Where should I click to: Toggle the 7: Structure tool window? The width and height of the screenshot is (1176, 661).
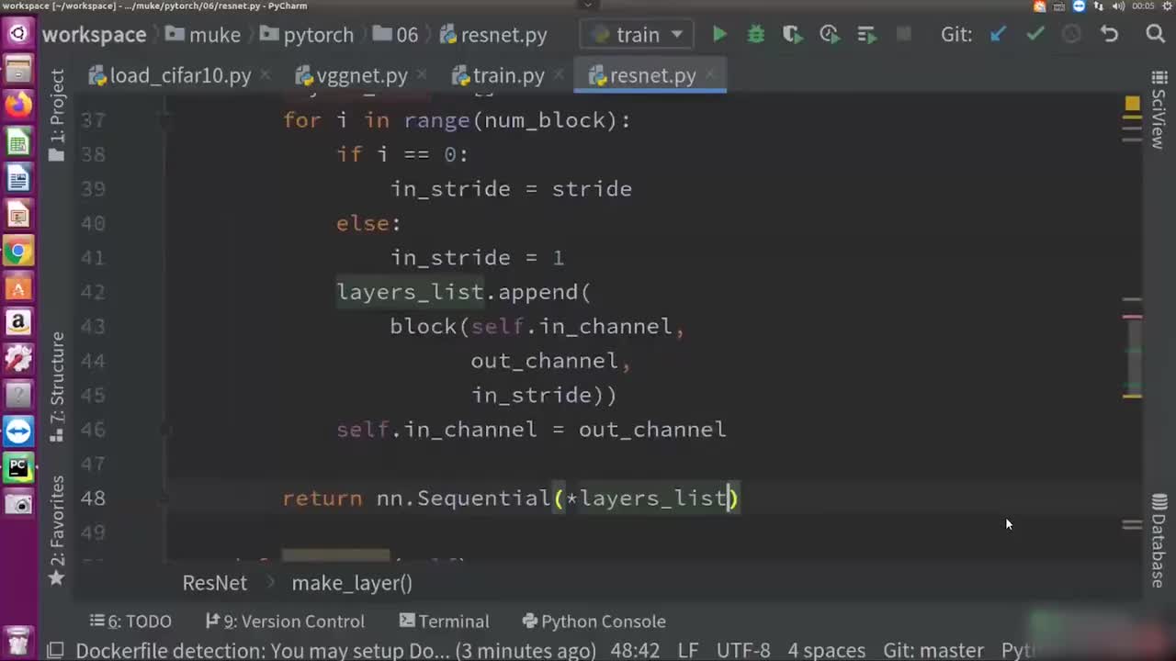point(57,386)
